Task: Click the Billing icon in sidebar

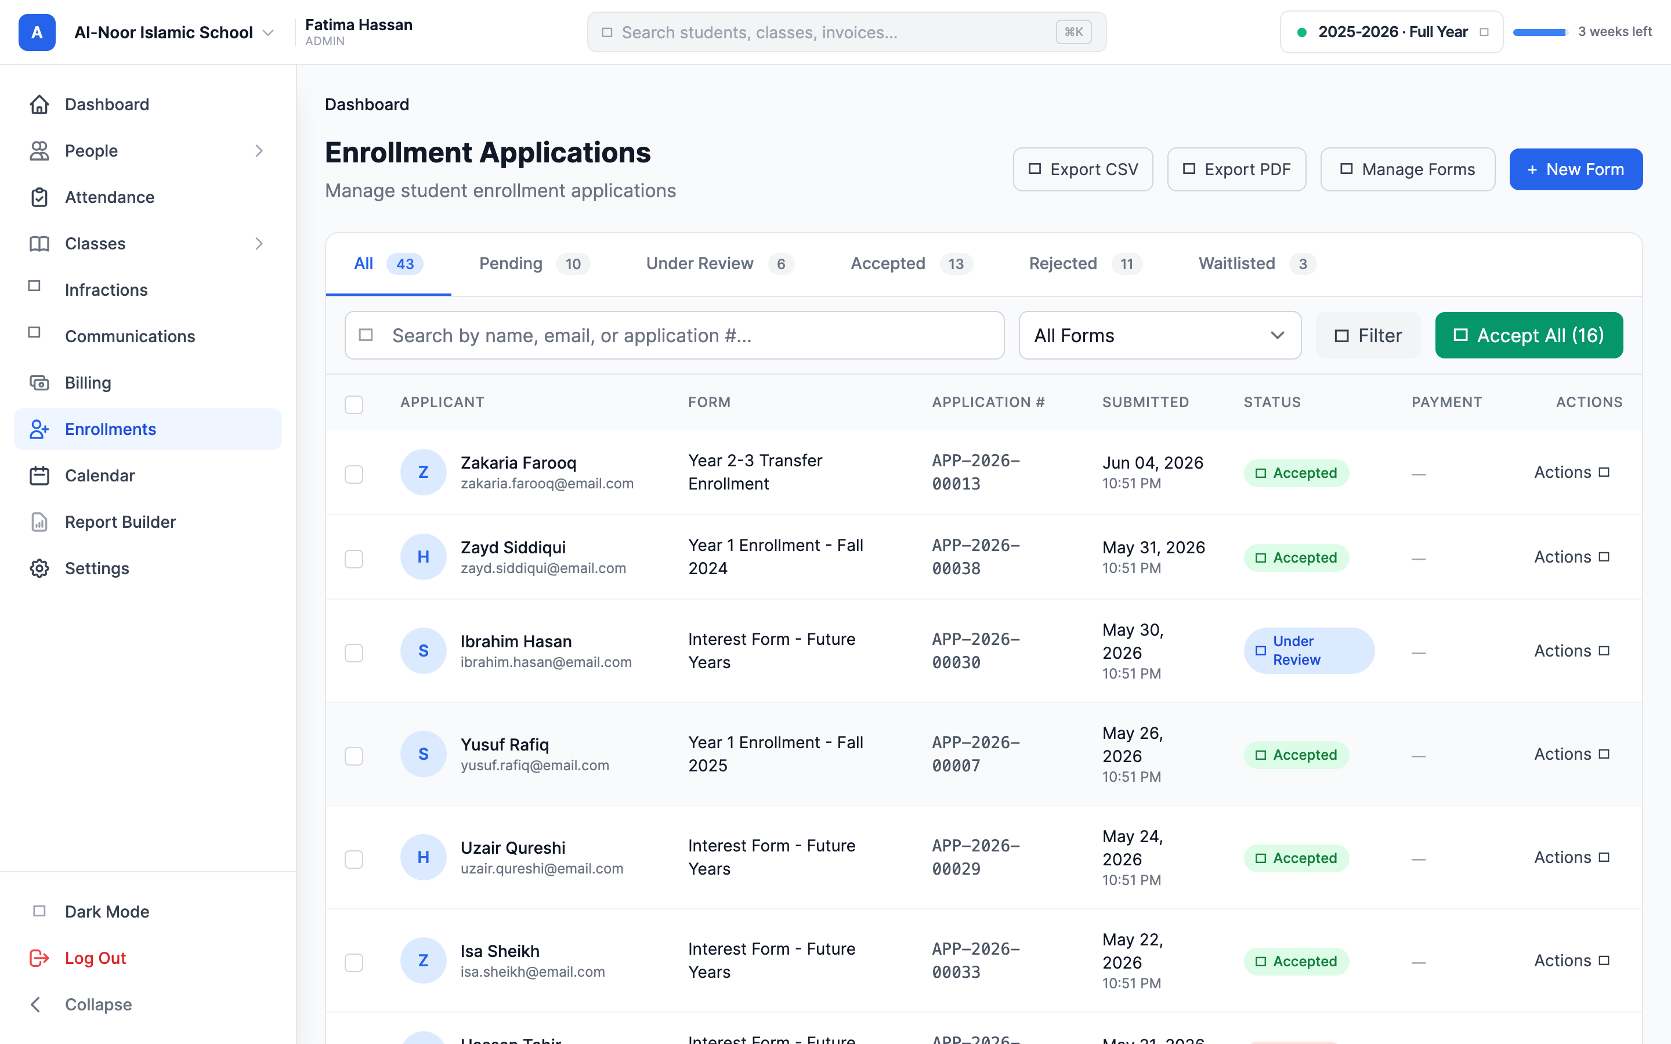Action: [x=39, y=383]
